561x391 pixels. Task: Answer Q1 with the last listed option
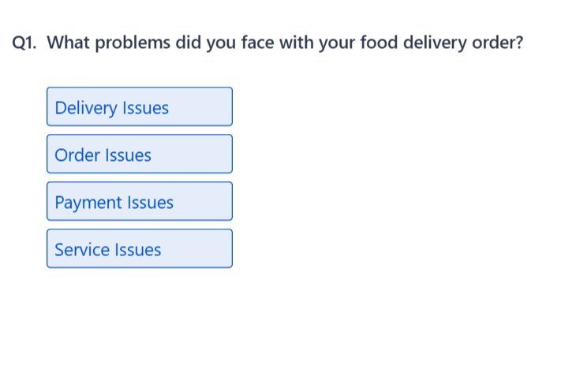coord(139,249)
